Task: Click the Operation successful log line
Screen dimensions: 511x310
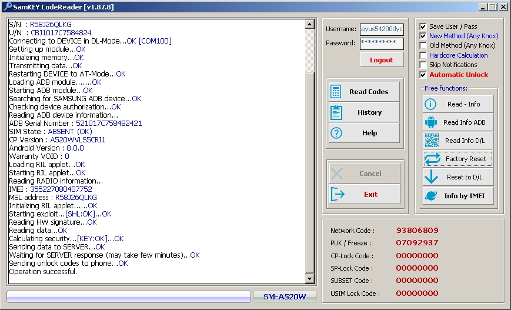Action: coord(43,272)
